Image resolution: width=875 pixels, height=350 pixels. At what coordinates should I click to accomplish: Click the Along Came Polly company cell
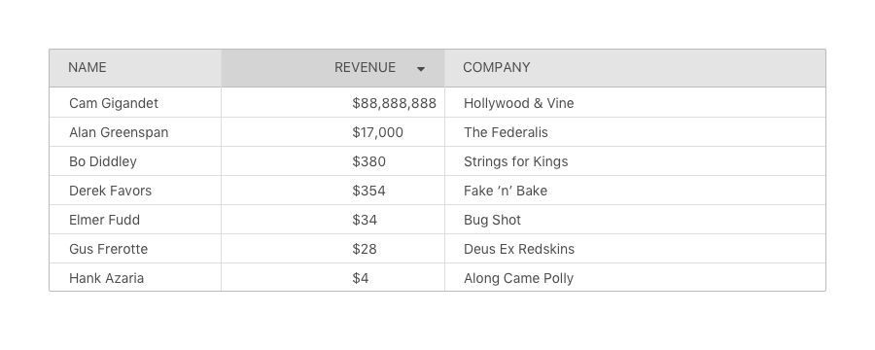click(635, 277)
